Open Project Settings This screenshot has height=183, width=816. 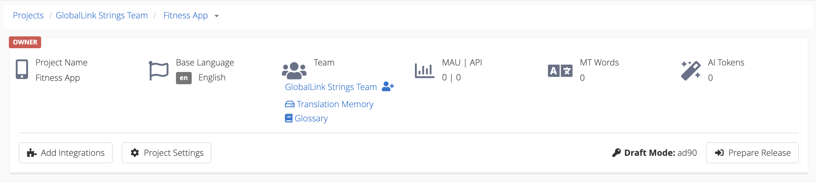(166, 153)
